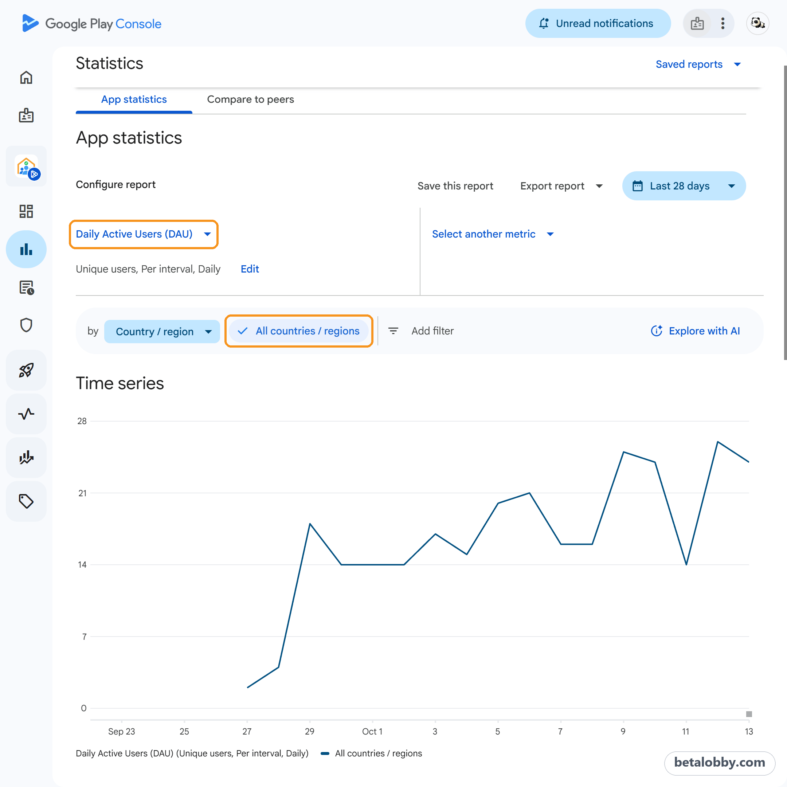The width and height of the screenshot is (787, 787).
Task: Open Country / region dimension dropdown
Action: tap(162, 332)
